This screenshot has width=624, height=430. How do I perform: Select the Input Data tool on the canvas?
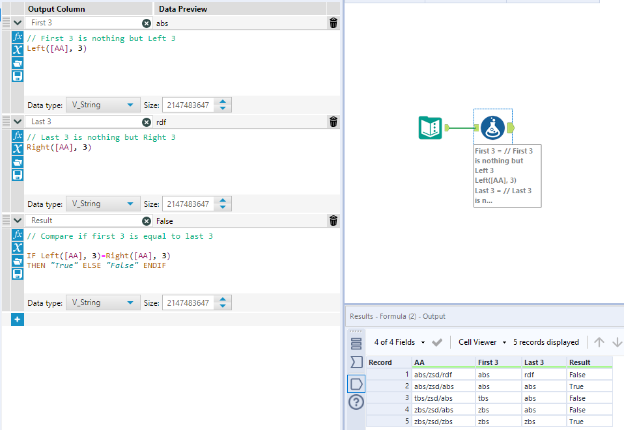coord(431,128)
